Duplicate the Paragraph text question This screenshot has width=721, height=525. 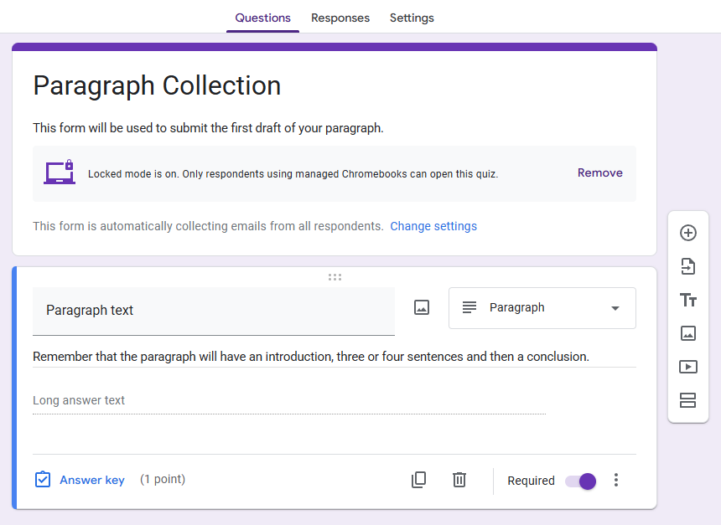(x=418, y=480)
